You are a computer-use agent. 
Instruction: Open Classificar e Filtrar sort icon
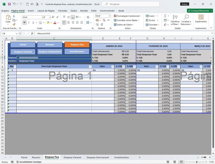pyautogui.click(x=175, y=17)
